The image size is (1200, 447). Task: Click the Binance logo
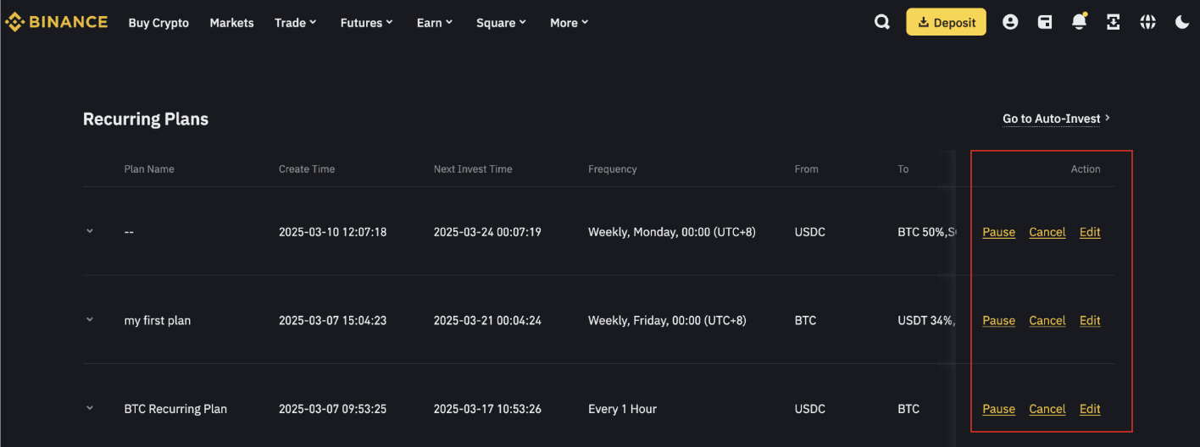tap(56, 22)
